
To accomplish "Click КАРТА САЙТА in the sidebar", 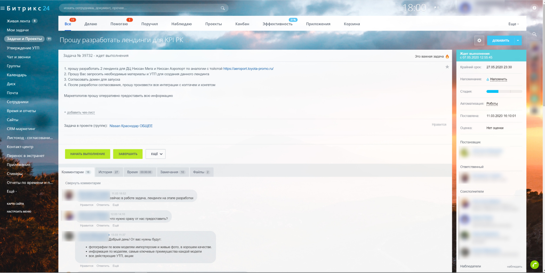I will (15, 204).
